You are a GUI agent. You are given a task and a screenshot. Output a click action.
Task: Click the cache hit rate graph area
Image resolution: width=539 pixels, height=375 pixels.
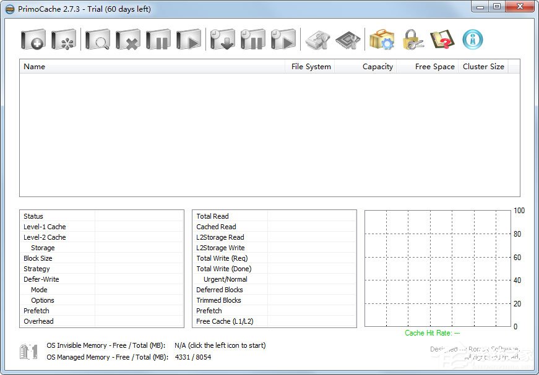438,268
